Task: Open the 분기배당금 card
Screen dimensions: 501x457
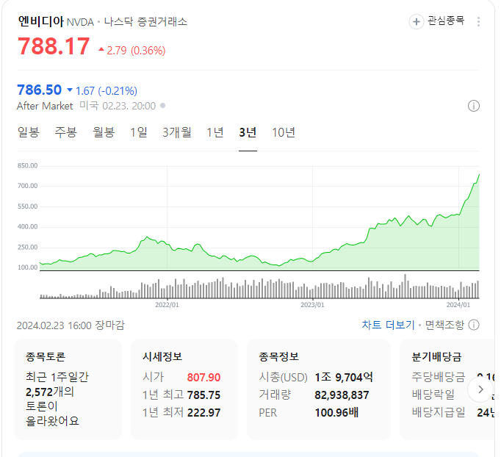Action: coord(447,389)
